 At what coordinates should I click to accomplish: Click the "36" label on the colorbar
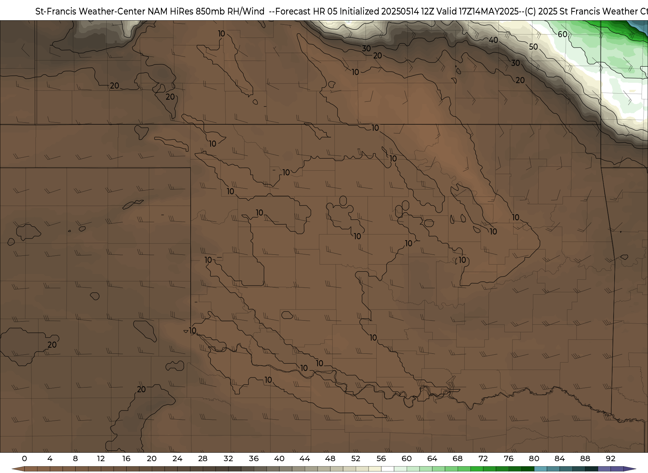tap(254, 458)
